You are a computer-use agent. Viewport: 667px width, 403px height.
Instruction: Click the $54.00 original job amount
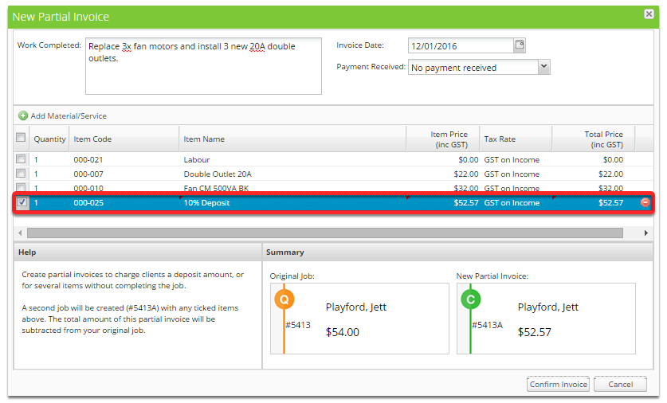coord(343,332)
